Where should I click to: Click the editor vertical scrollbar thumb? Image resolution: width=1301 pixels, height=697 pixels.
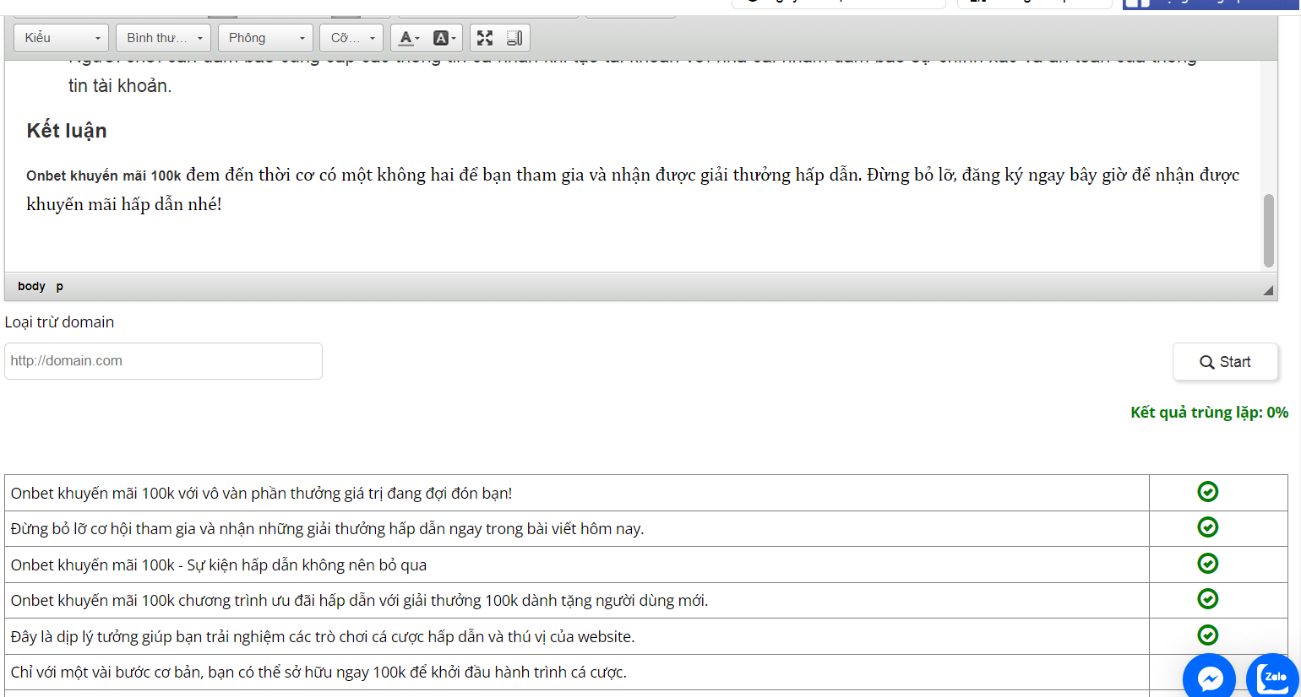[1268, 230]
